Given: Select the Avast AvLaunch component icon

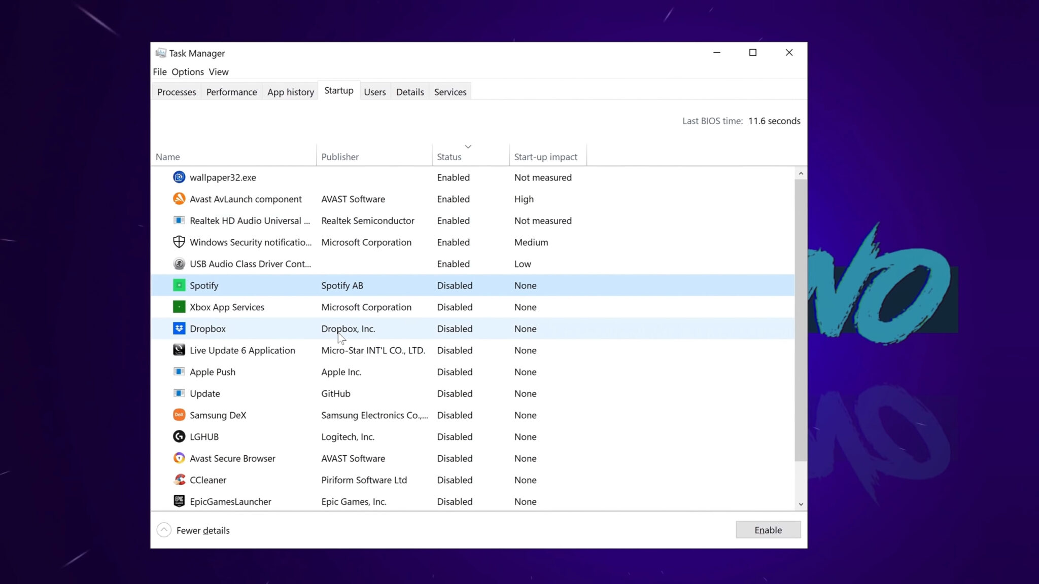Looking at the screenshot, I should 179,199.
